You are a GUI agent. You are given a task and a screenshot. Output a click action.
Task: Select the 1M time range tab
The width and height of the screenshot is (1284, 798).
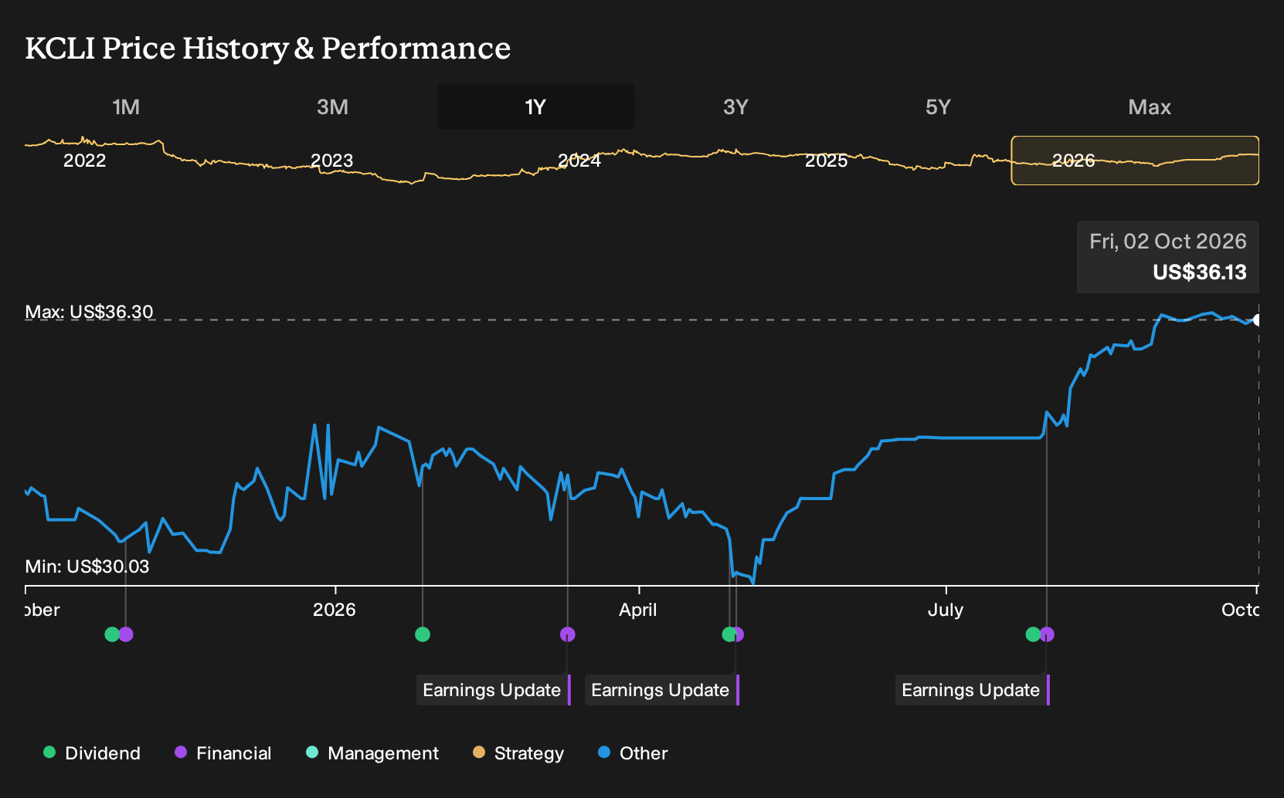point(126,107)
